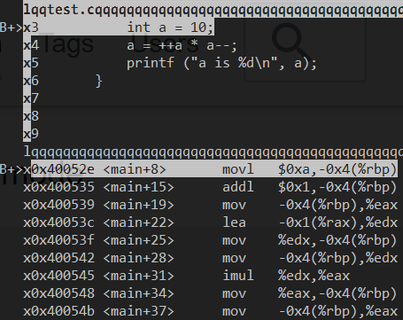Click source line 'int a = 10;'
Viewport: 403px width, 320px height.
pos(170,27)
